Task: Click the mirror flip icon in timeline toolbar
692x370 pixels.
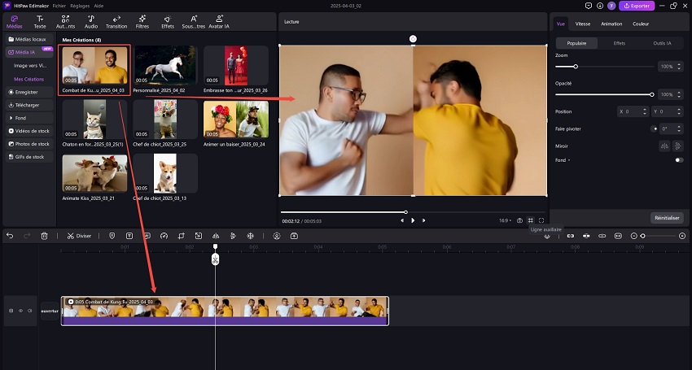Action: (216, 236)
